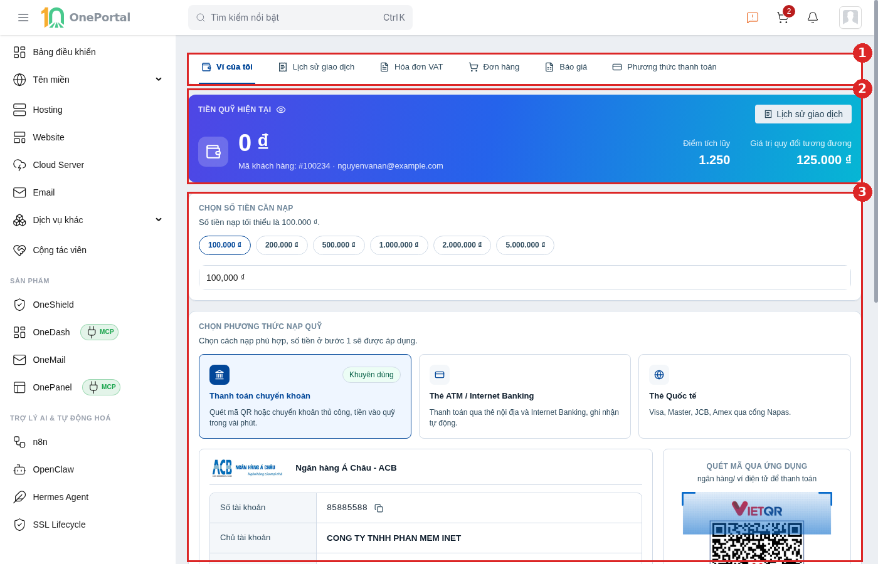Open OnePanel in the sidebar
This screenshot has height=564, width=878.
pyautogui.click(x=52, y=387)
